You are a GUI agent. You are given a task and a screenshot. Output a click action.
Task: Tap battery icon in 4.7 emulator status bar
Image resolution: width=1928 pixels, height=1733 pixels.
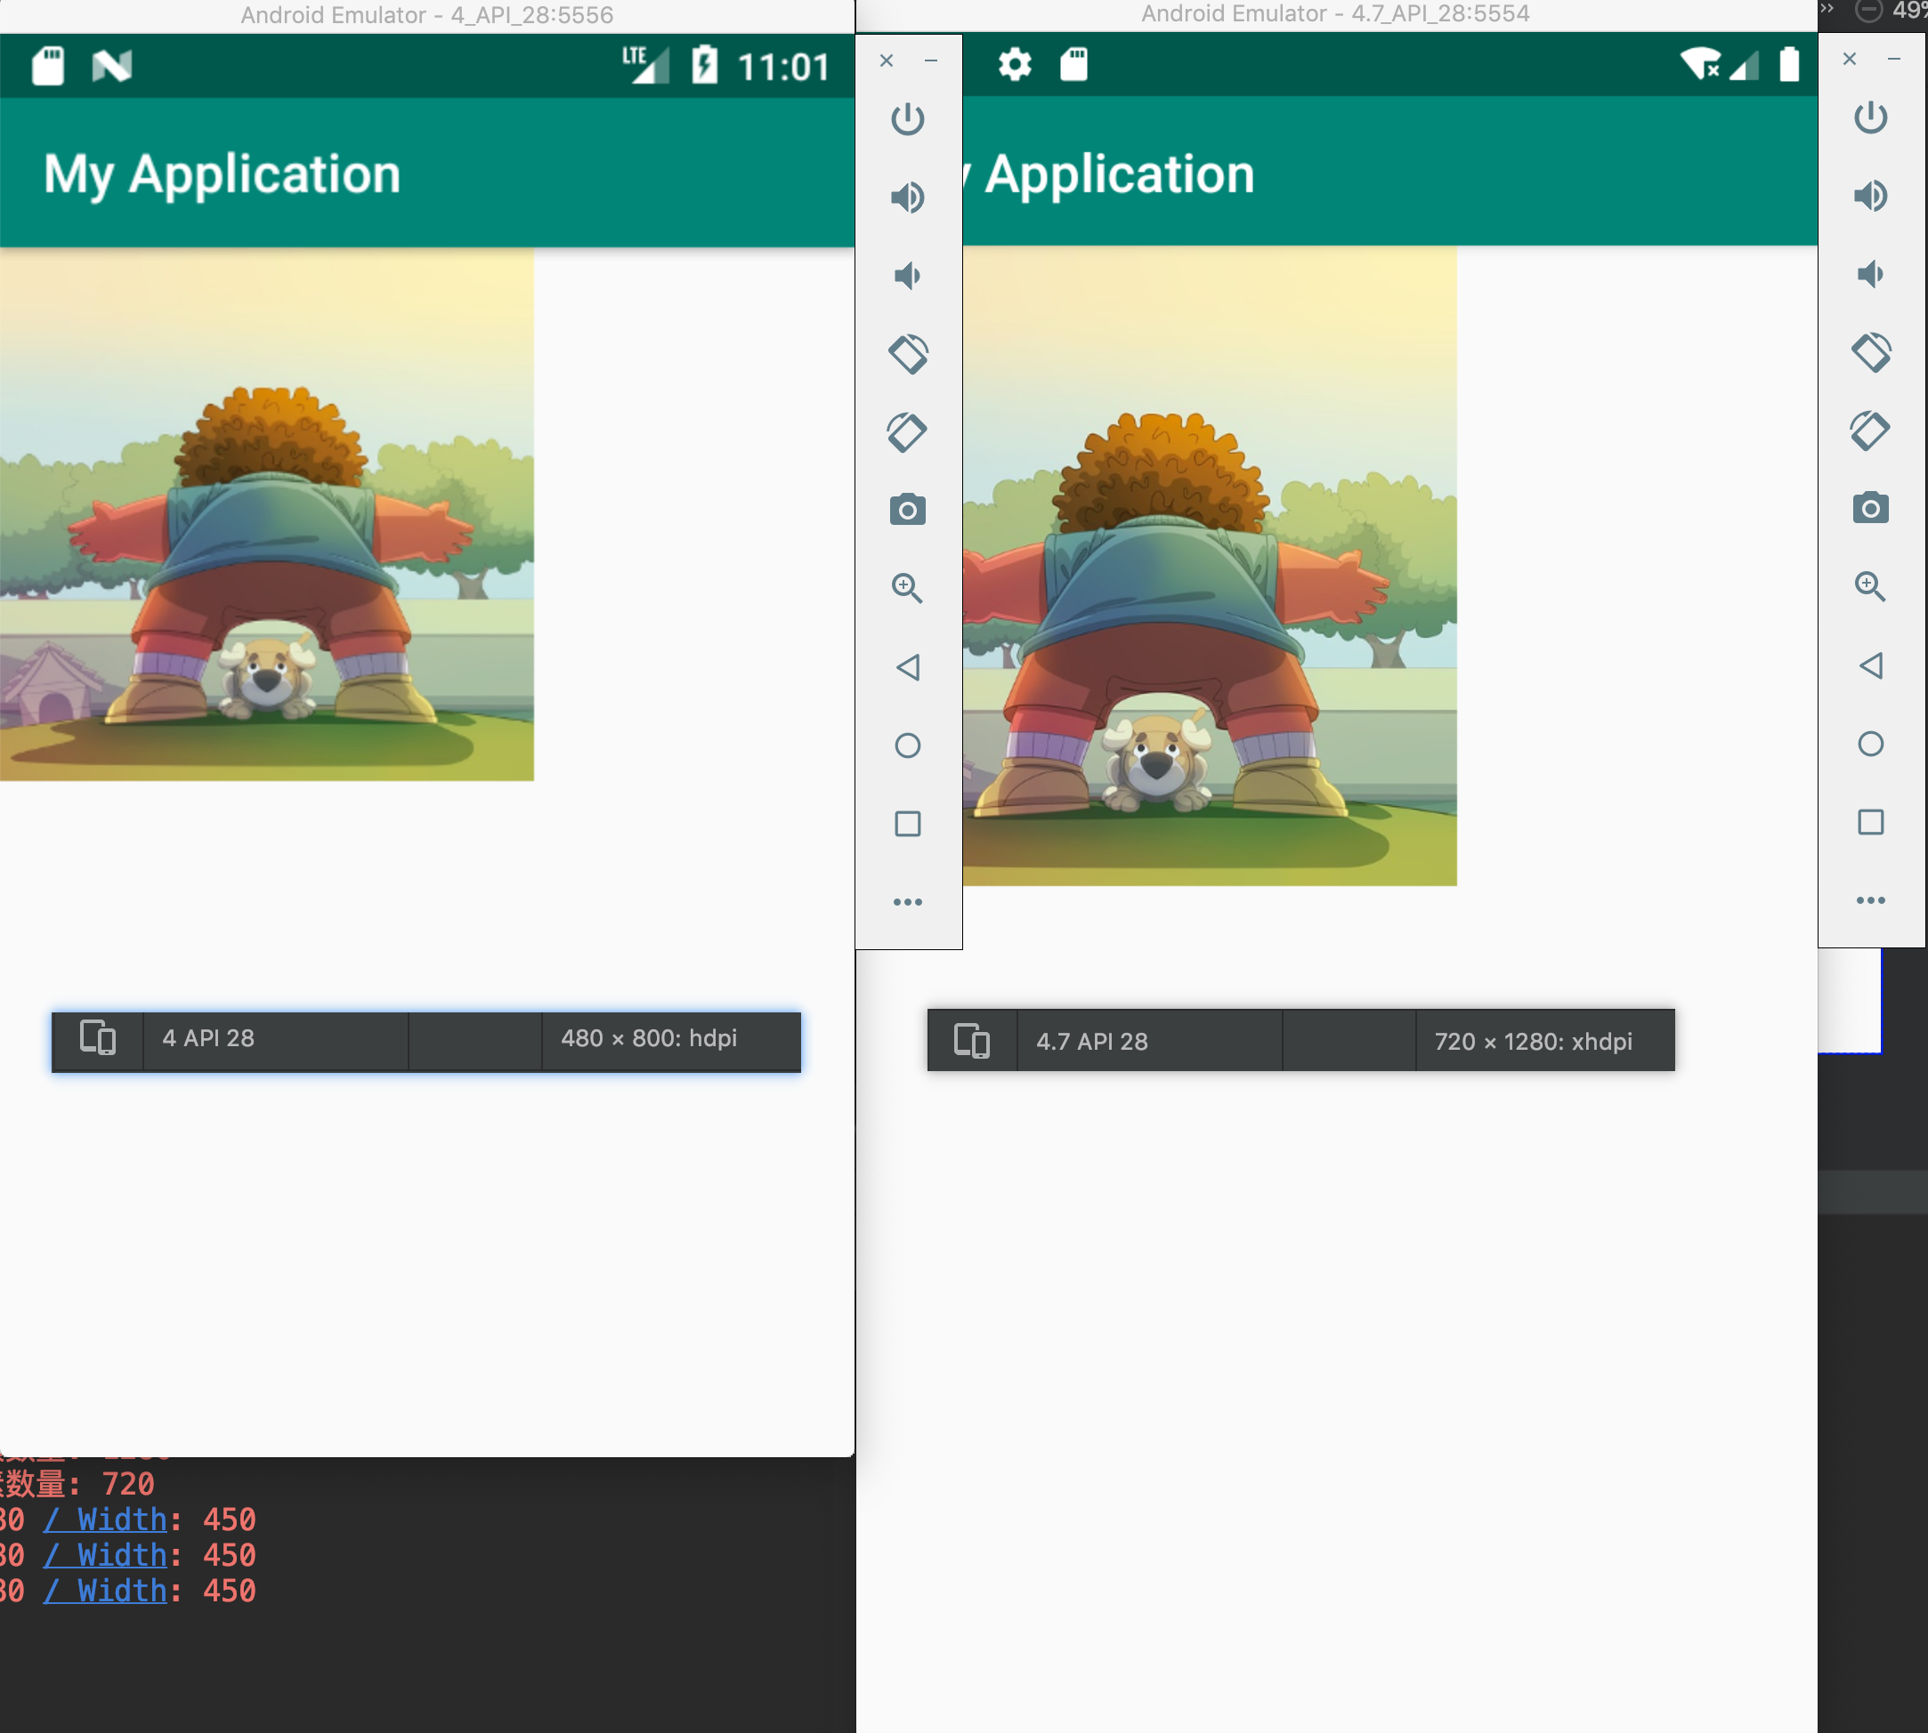(1789, 64)
